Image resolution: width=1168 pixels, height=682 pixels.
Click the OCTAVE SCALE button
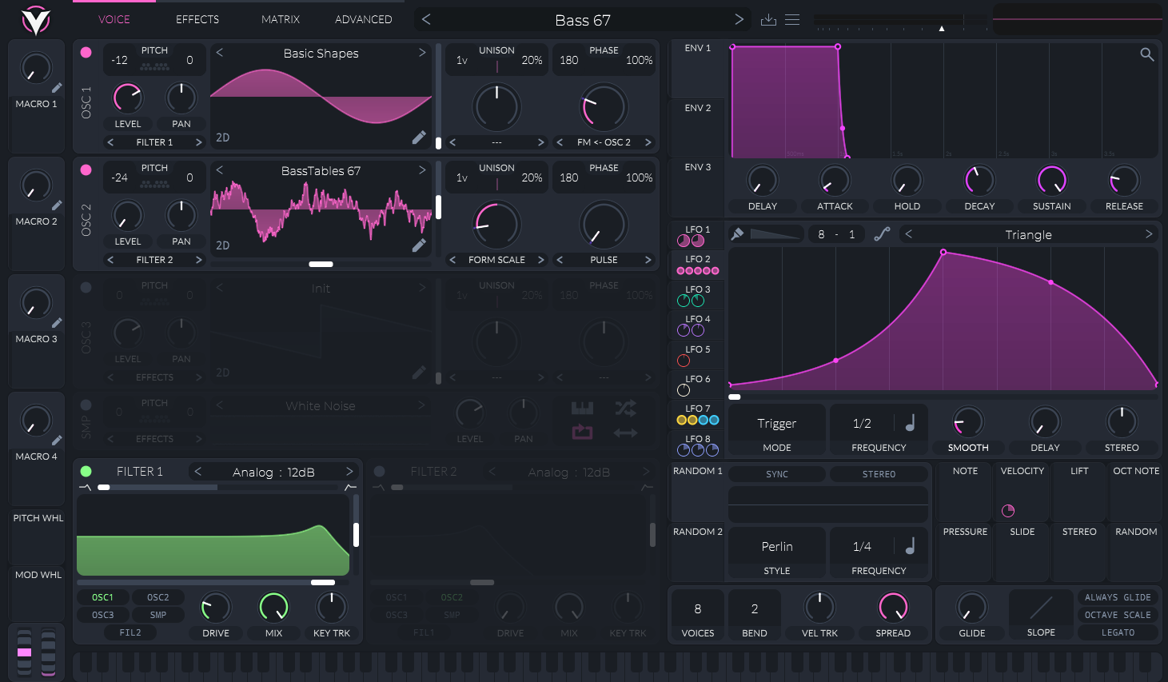click(1118, 615)
